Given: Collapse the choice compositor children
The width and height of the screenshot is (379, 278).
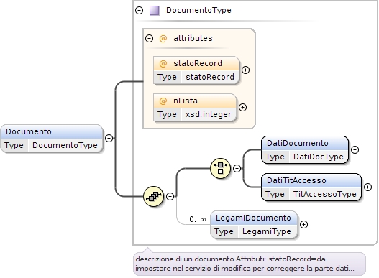Looking at the screenshot, I should click(237, 168).
